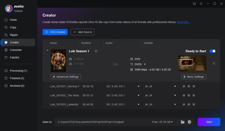225x131 pixels.
Task: Open the Free space drive dropdown
Action: 172,122
